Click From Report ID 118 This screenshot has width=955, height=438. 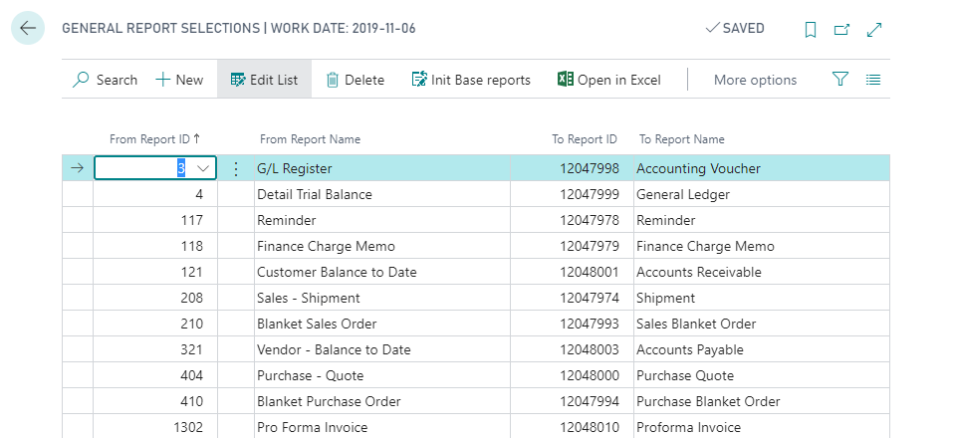[155, 246]
